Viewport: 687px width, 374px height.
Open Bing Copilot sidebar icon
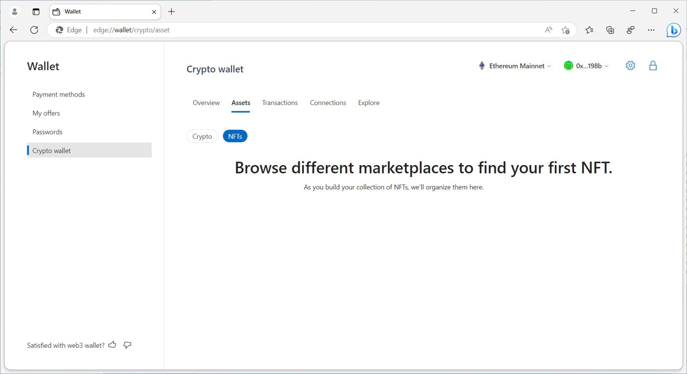coord(673,30)
